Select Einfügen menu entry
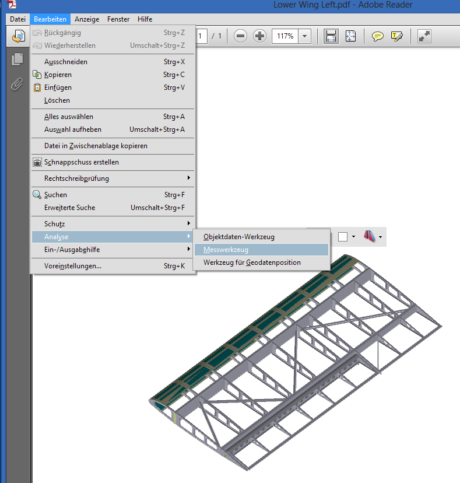 113,87
